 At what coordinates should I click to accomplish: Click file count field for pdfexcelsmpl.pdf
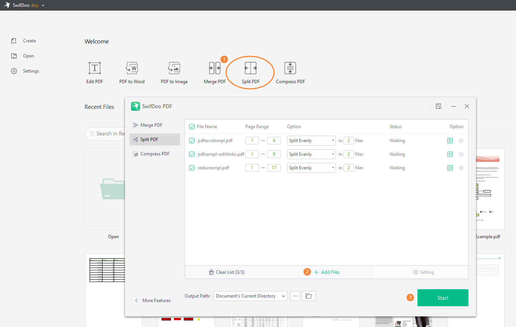349,141
